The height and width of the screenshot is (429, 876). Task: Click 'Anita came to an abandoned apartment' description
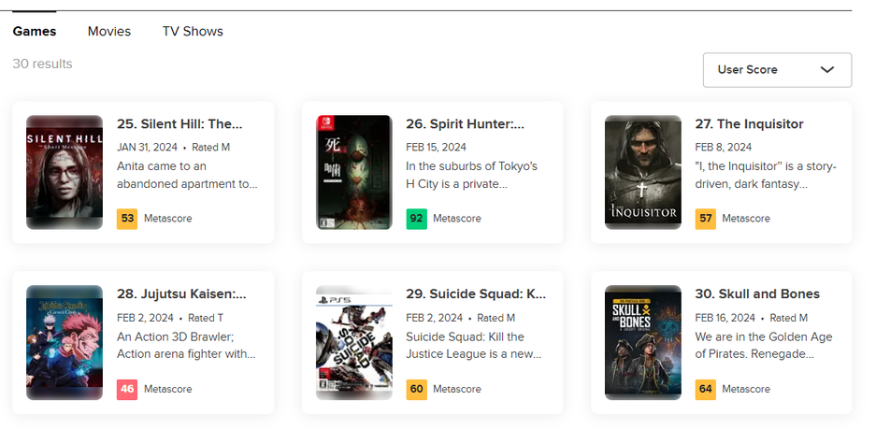coord(187,176)
